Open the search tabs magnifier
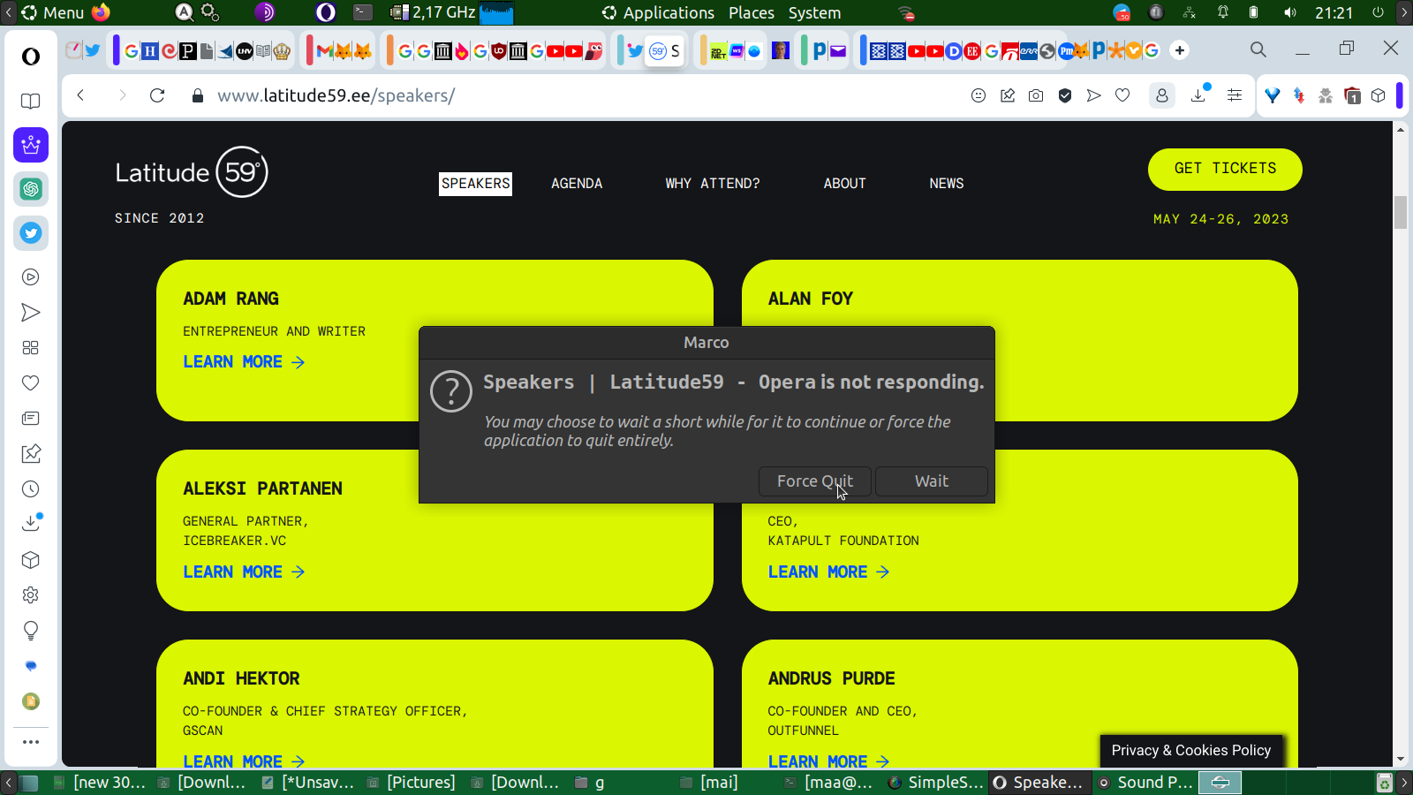 pos(1258,49)
